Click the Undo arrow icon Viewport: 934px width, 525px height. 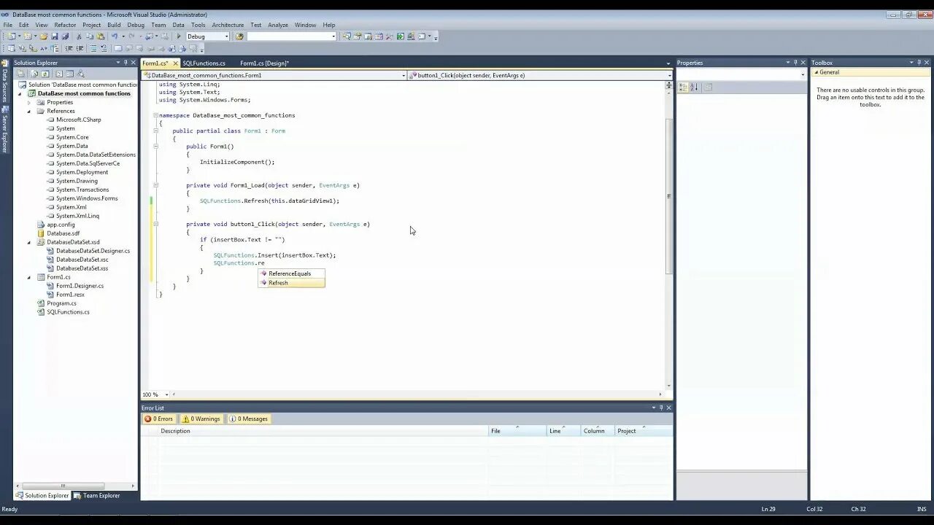[115, 36]
